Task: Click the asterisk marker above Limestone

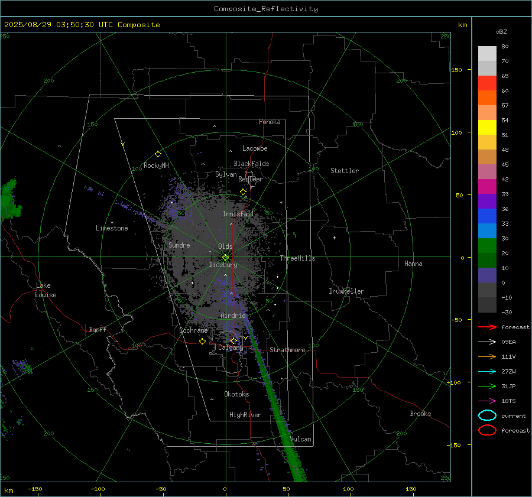Action: (112, 223)
